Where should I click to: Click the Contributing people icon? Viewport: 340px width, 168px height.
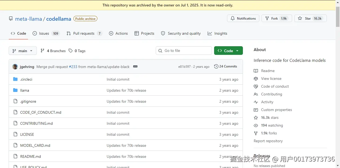coord(256,94)
